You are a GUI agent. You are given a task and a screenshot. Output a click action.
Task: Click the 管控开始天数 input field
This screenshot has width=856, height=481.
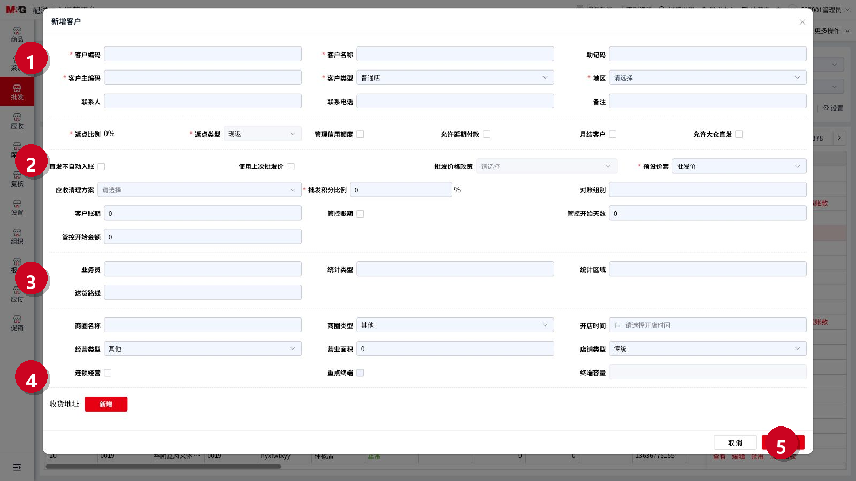coord(707,213)
